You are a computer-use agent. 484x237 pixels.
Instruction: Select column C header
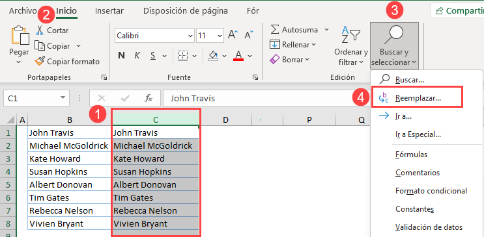pyautogui.click(x=156, y=120)
